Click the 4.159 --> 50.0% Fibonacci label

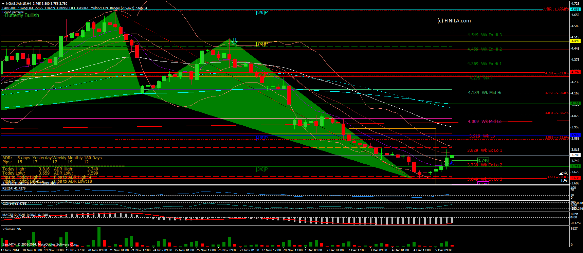coord(557,93)
